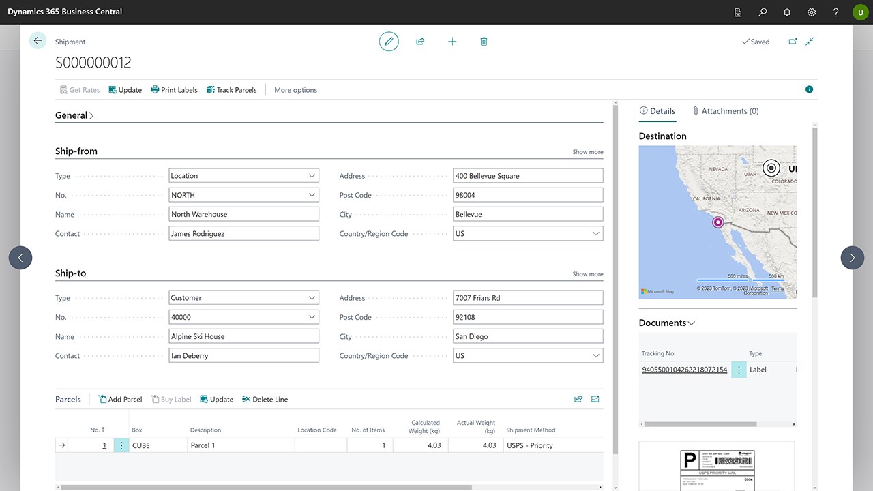
Task: Click the Ship-to Address field
Action: pyautogui.click(x=528, y=298)
